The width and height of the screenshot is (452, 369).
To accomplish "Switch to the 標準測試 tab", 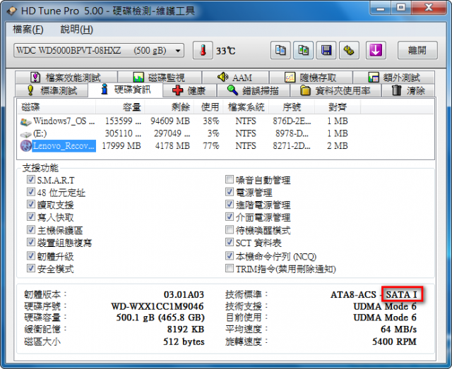I will click(52, 90).
